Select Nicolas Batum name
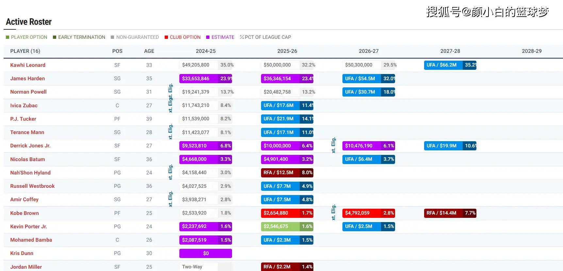The image size is (563, 271). (27, 159)
